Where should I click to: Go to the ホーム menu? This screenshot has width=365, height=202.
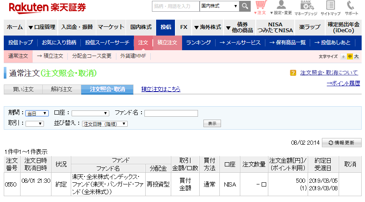[x=15, y=27]
